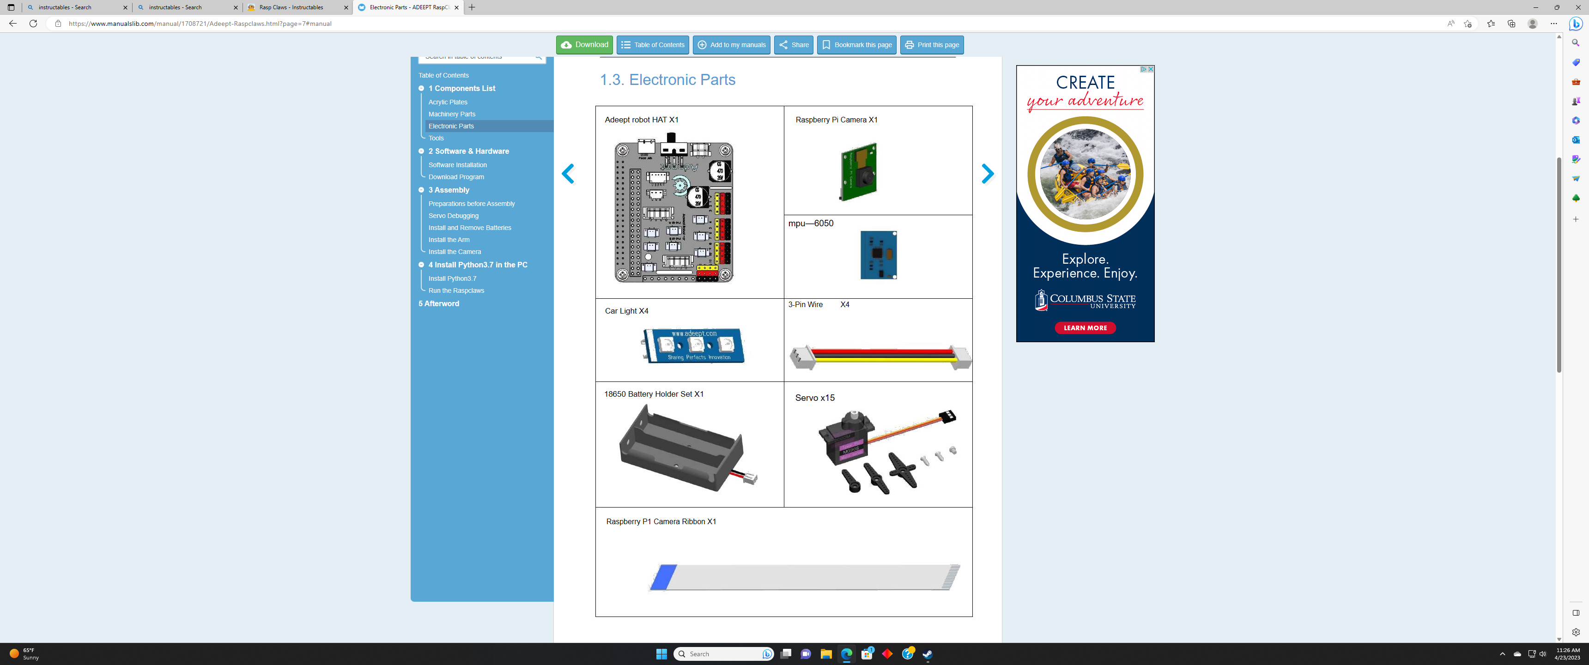Close the Rasp Claws - Instructables tab

pyautogui.click(x=346, y=7)
